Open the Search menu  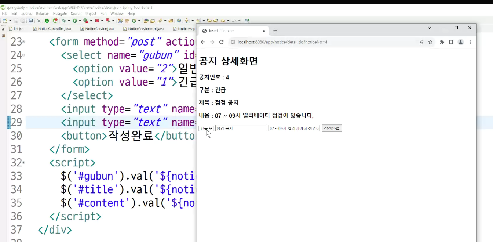(x=76, y=14)
